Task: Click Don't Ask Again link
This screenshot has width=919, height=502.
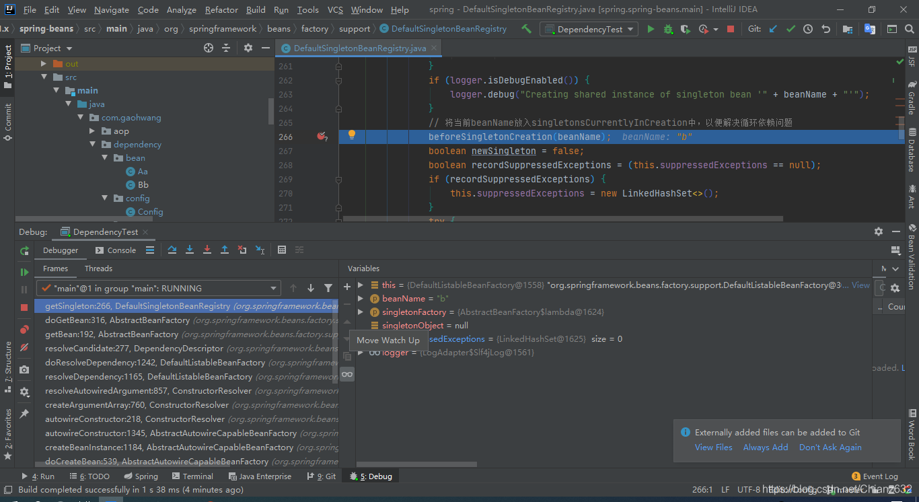Action: (830, 447)
